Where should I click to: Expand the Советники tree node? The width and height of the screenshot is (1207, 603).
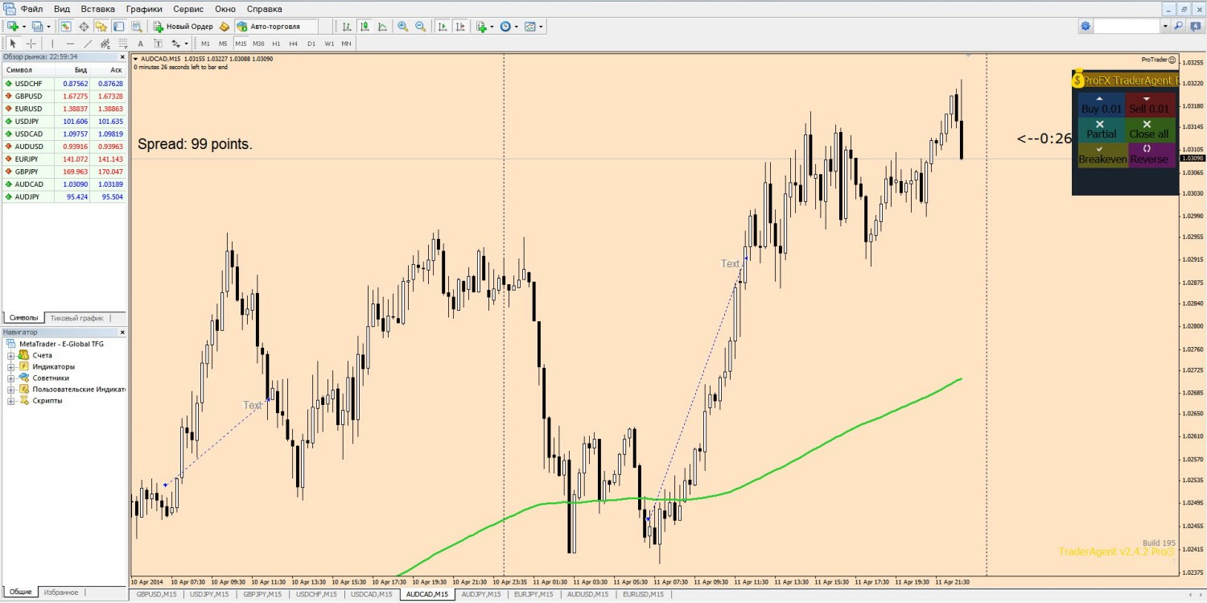pyautogui.click(x=11, y=378)
